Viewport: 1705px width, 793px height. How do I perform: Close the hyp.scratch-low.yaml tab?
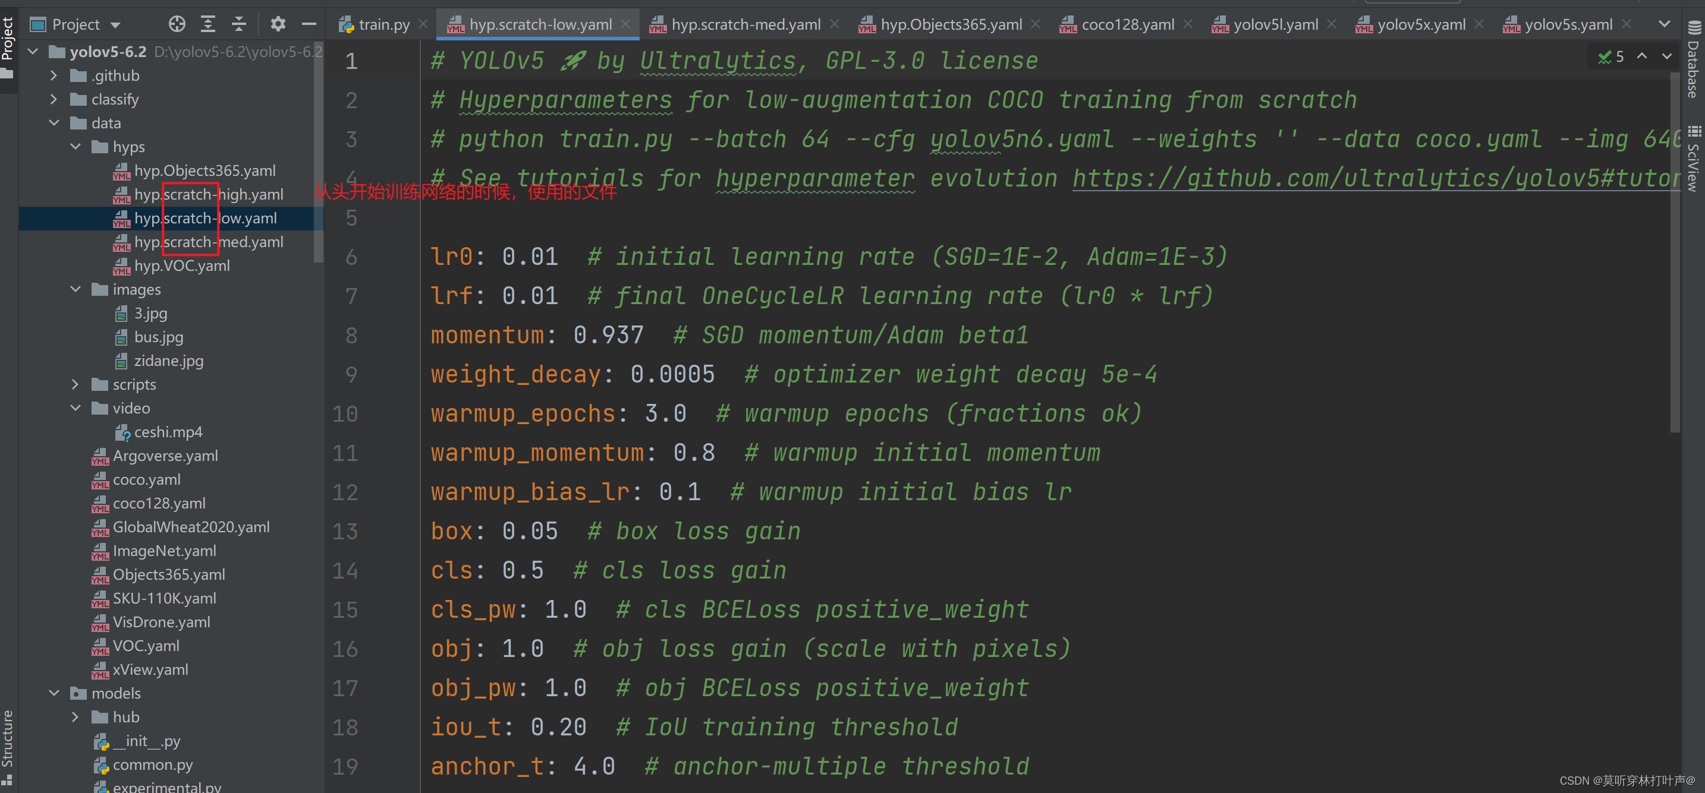coord(625,24)
